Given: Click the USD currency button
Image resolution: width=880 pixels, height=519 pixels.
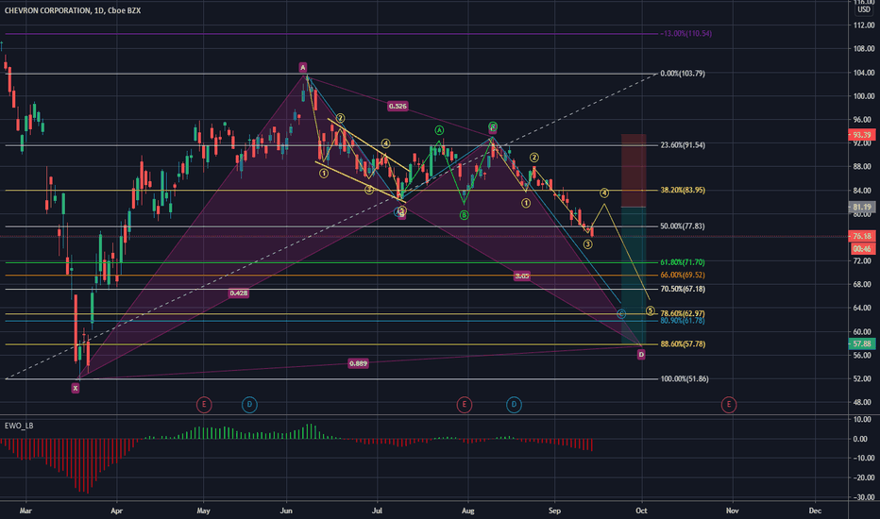Looking at the screenshot, I should coord(864,9).
